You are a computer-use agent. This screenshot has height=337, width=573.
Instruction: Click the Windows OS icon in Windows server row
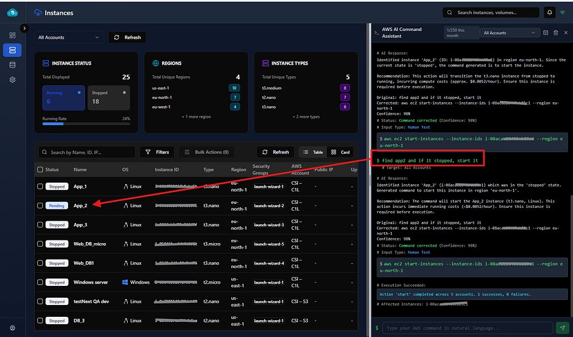tap(125, 283)
